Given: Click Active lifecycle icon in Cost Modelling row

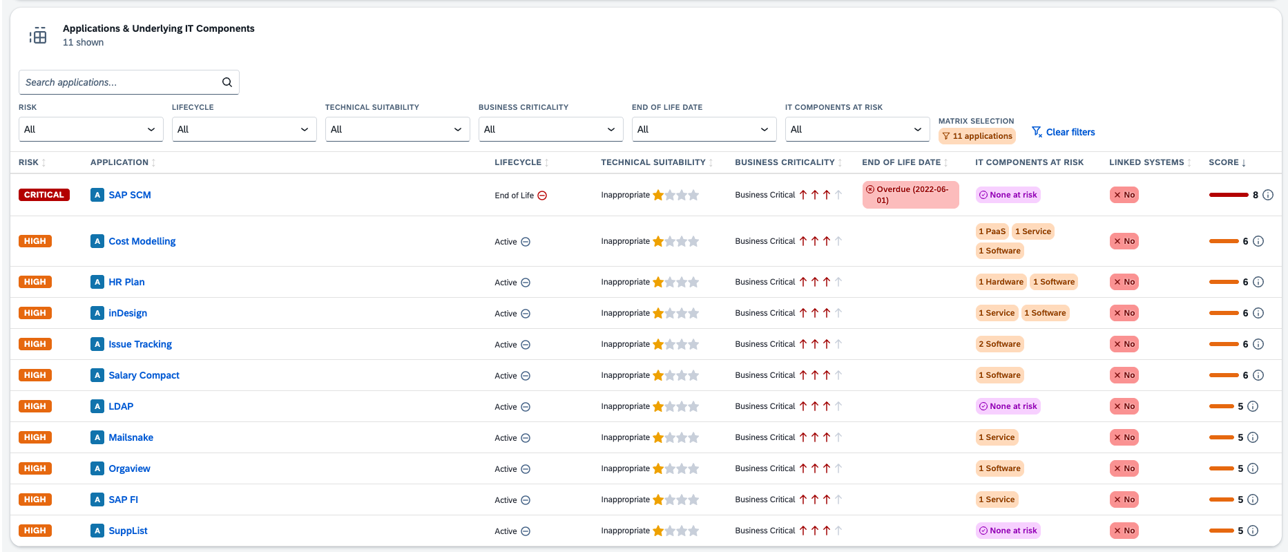Looking at the screenshot, I should [x=526, y=242].
